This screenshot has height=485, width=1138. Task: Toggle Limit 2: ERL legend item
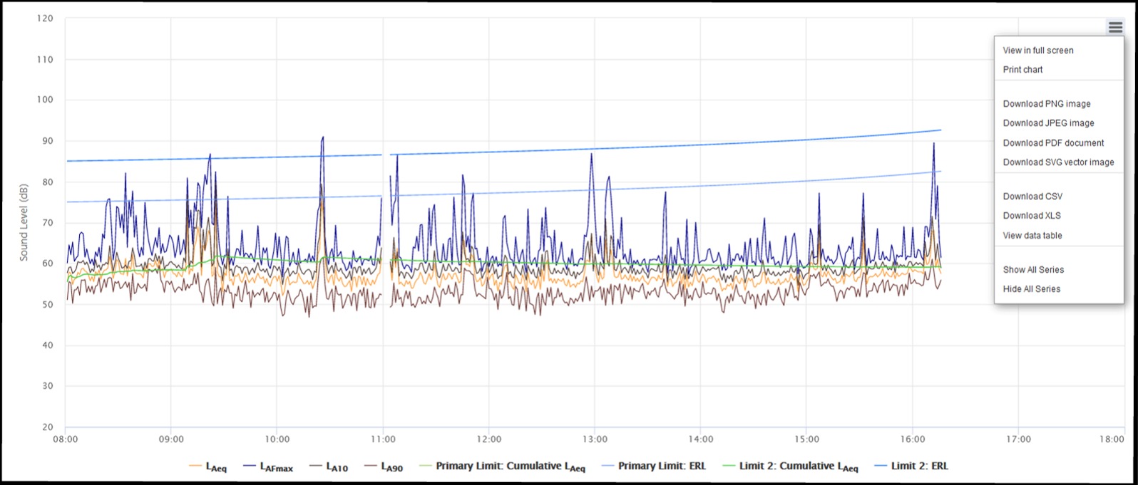(x=911, y=466)
